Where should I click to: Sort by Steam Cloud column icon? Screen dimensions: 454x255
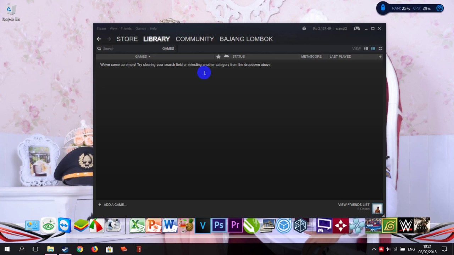pos(227,56)
